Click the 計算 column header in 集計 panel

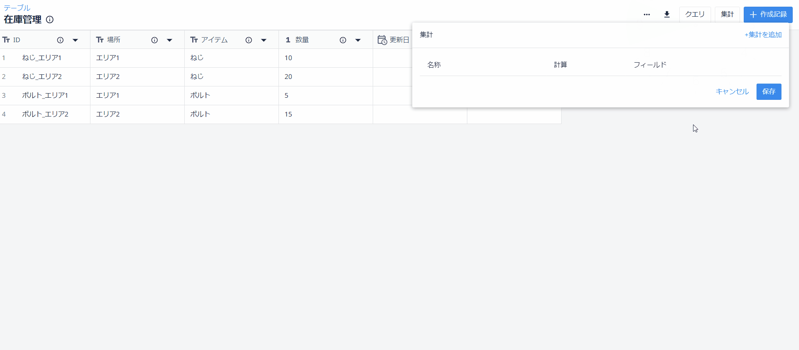(560, 65)
